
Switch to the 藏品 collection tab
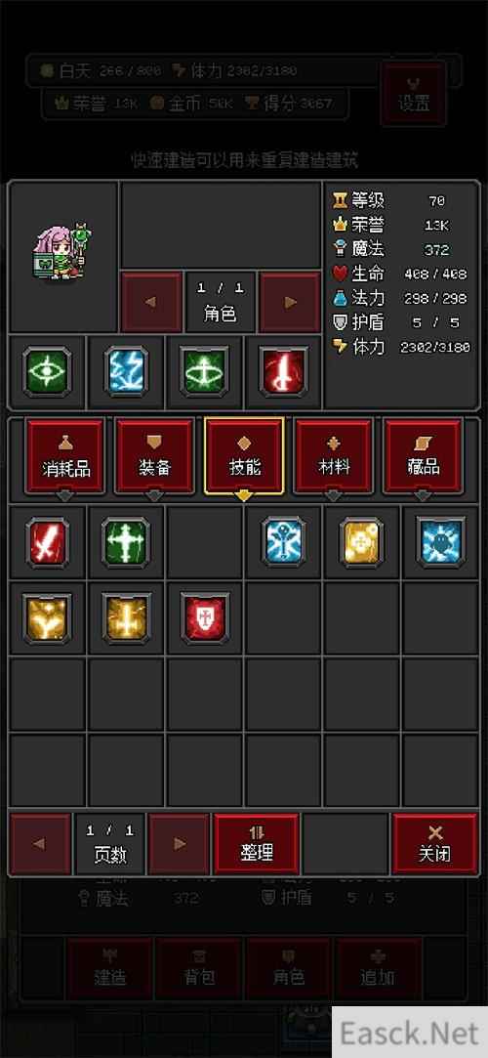pyautogui.click(x=423, y=456)
